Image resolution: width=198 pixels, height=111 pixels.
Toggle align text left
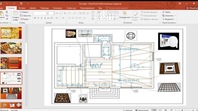click(x=70, y=18)
